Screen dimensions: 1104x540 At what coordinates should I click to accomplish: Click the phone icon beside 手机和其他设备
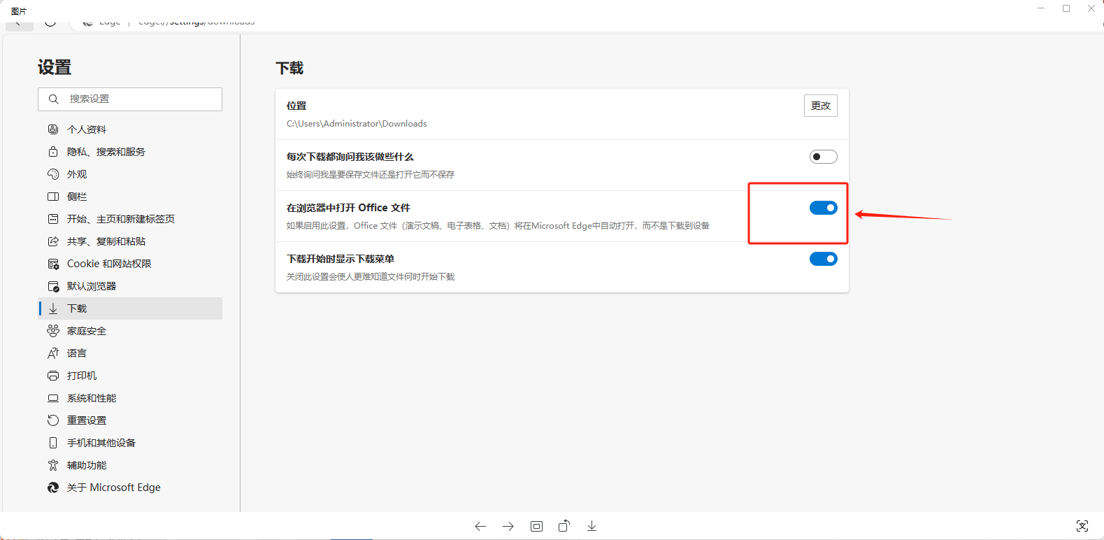(53, 443)
